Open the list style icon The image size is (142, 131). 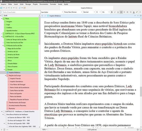[140, 12]
